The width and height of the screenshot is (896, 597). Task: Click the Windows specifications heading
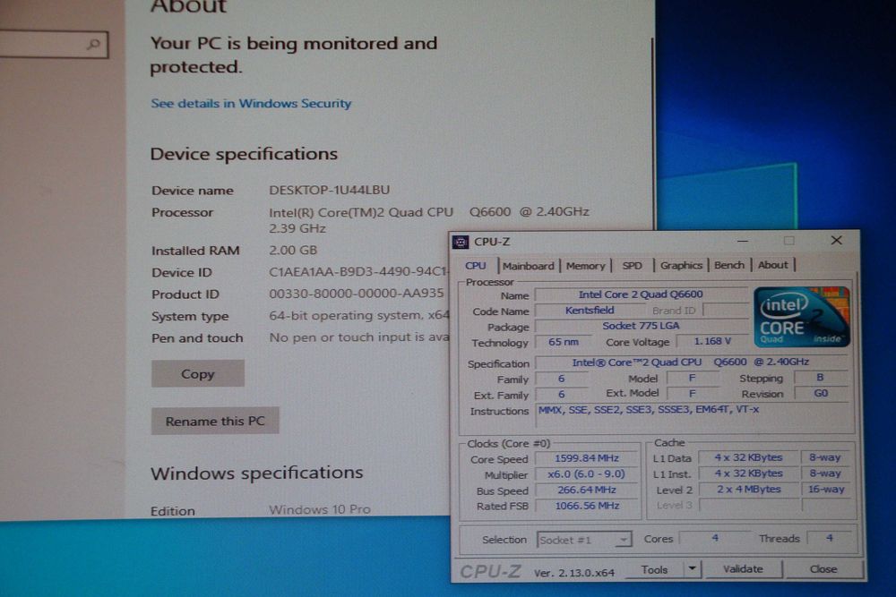tap(256, 473)
